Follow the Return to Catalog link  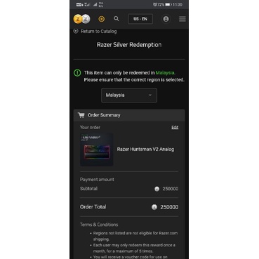[x=98, y=32]
